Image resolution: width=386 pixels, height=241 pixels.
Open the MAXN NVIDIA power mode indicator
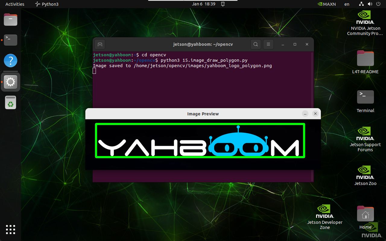327,4
